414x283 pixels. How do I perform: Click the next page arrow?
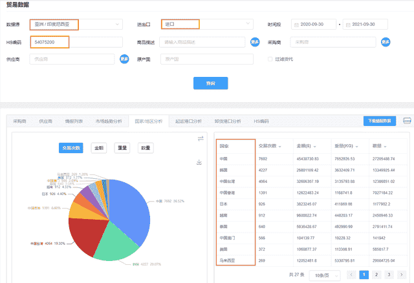(402, 275)
